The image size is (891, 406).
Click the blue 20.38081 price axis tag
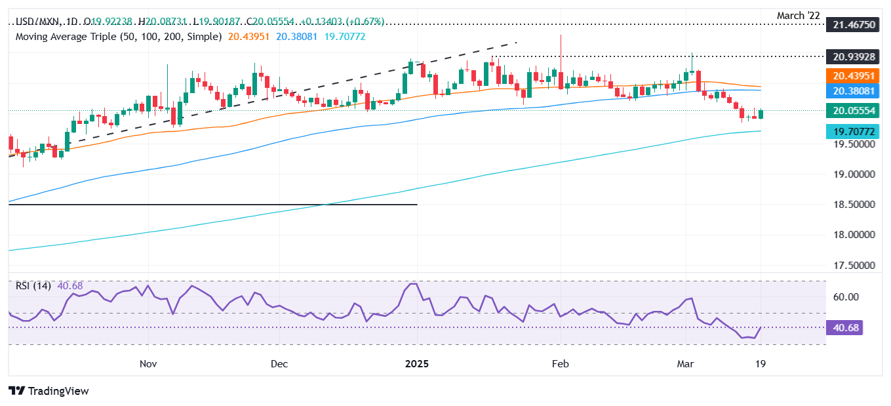[850, 91]
